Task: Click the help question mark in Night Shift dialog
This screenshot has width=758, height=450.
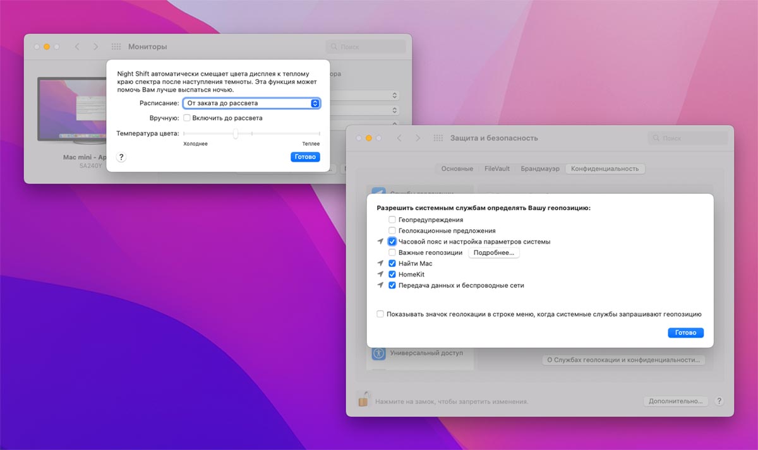Action: click(x=122, y=157)
